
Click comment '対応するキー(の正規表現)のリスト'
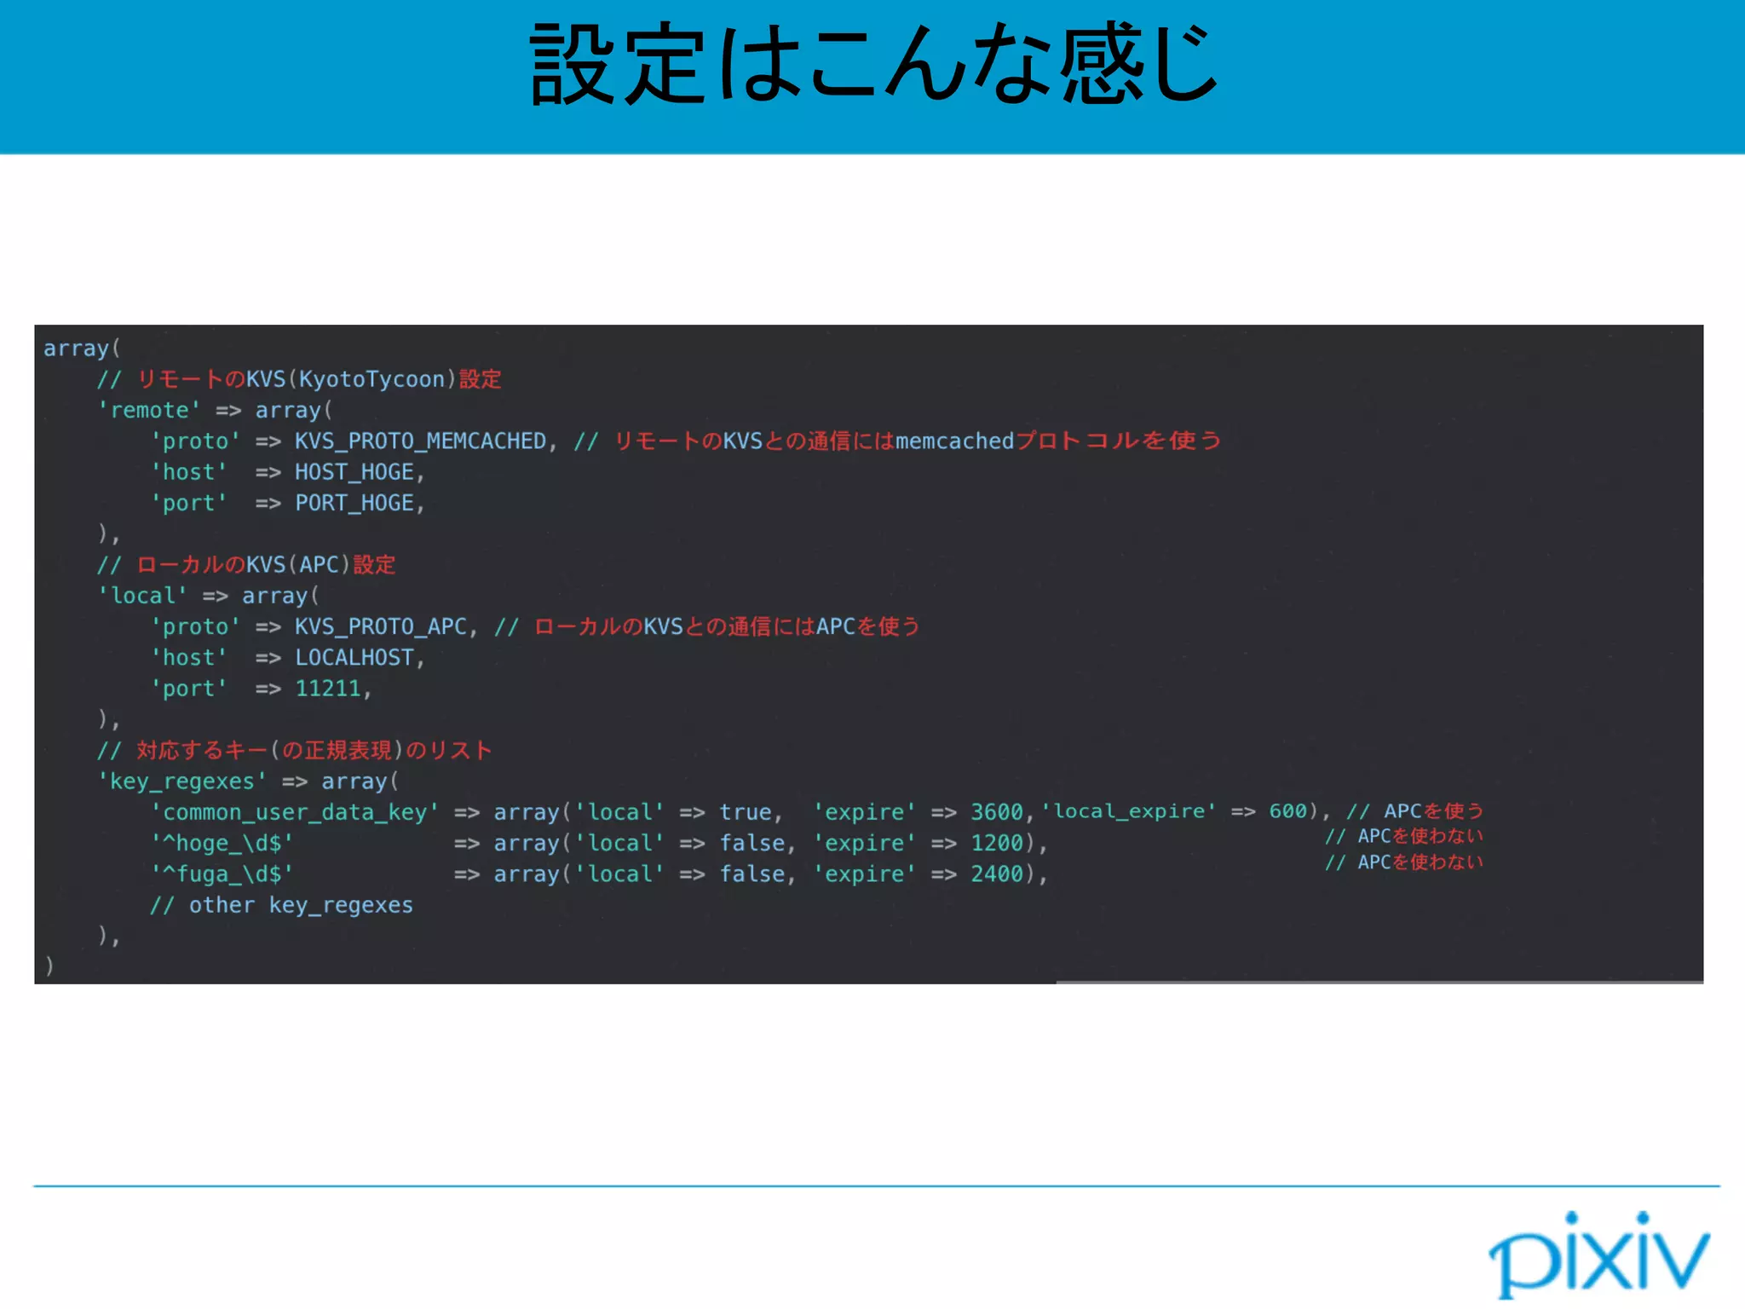click(x=294, y=751)
